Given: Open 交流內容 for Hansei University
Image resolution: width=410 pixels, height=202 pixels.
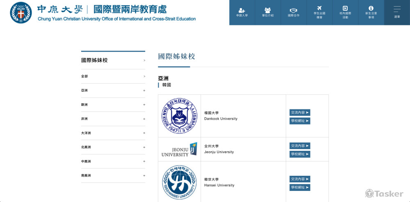Looking at the screenshot, I should point(300,179).
